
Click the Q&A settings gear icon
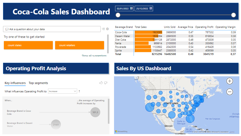(x=108, y=29)
